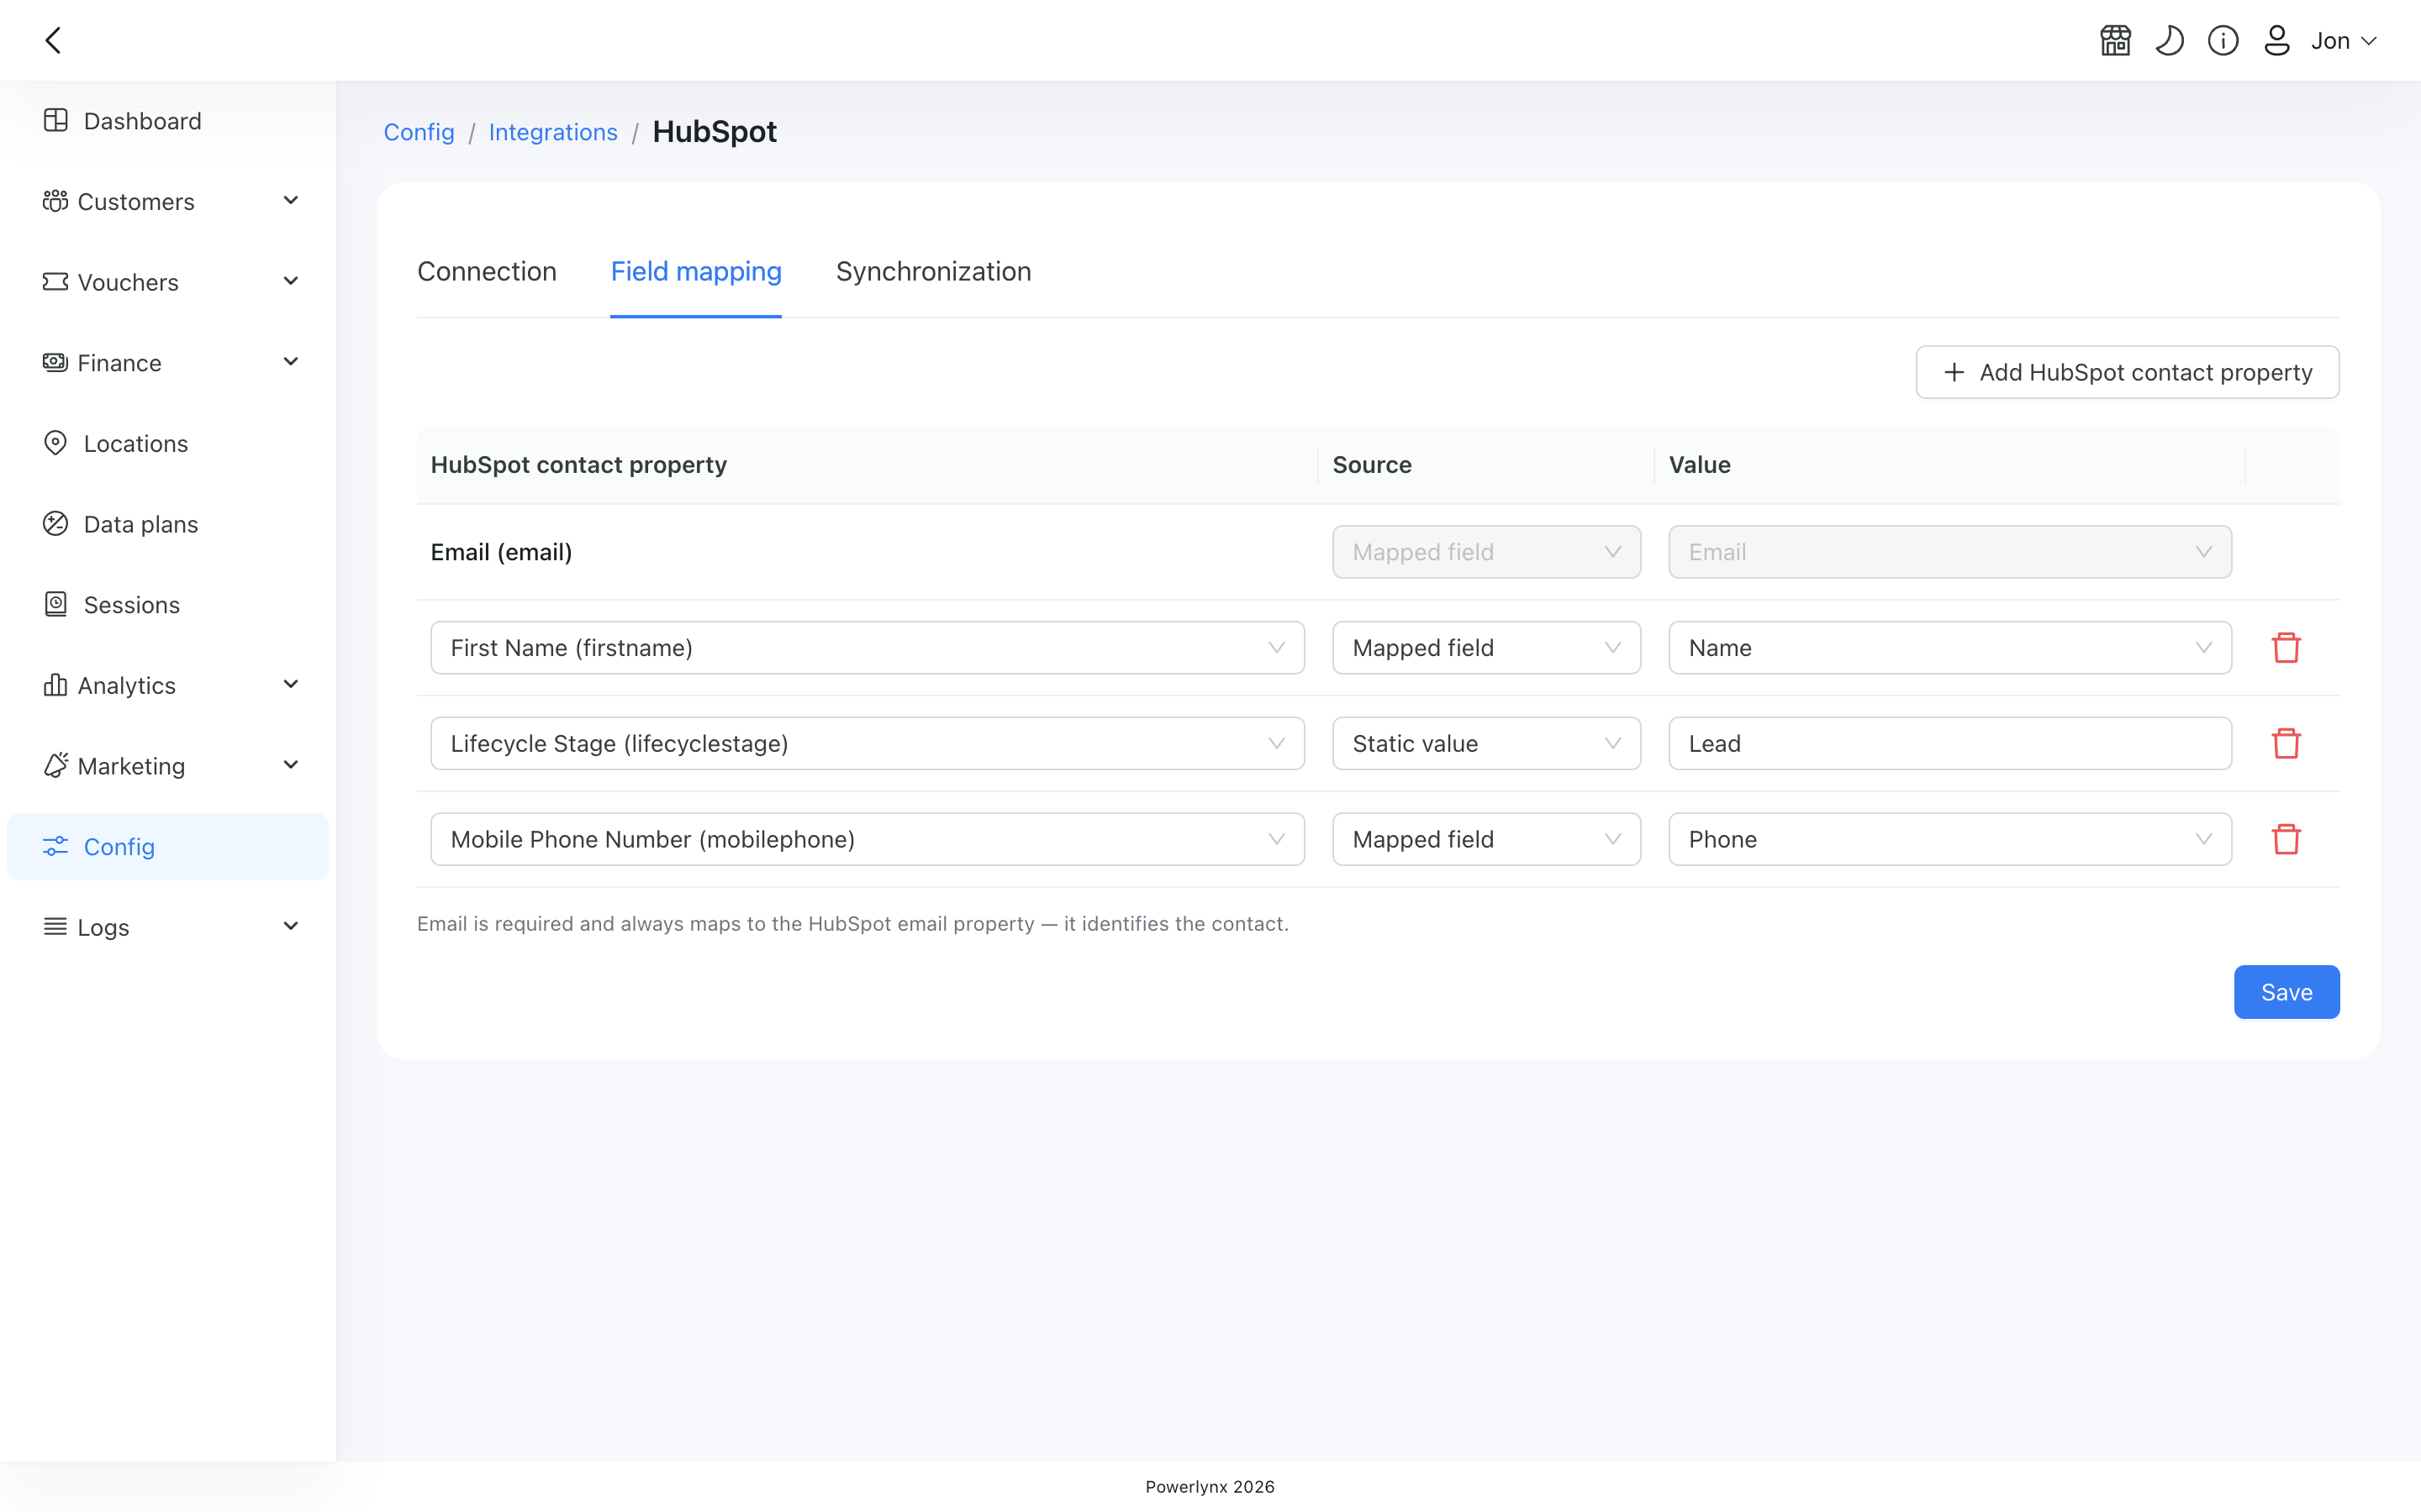Click the Vouchers ticket icon
The width and height of the screenshot is (2421, 1512).
(55, 282)
